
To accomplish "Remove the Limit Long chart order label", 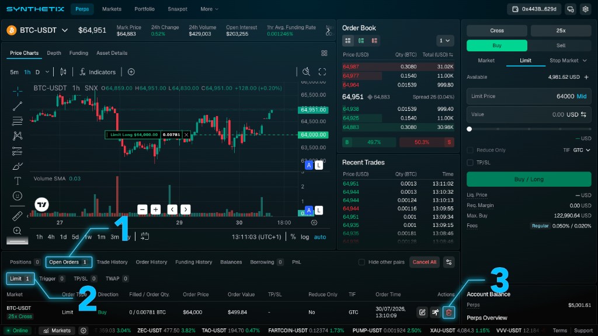I will (186, 135).
